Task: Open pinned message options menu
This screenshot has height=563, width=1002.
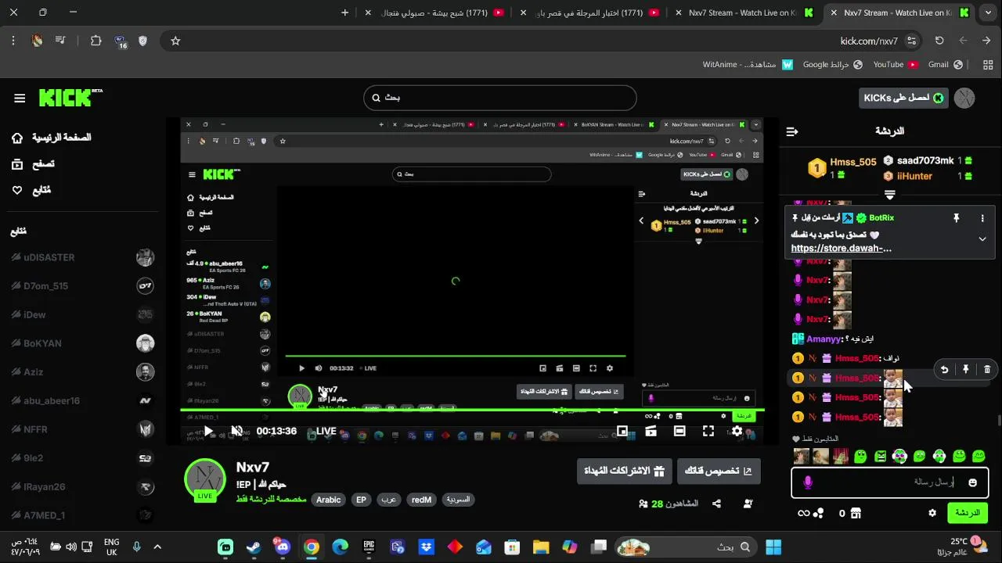Action: click(982, 218)
